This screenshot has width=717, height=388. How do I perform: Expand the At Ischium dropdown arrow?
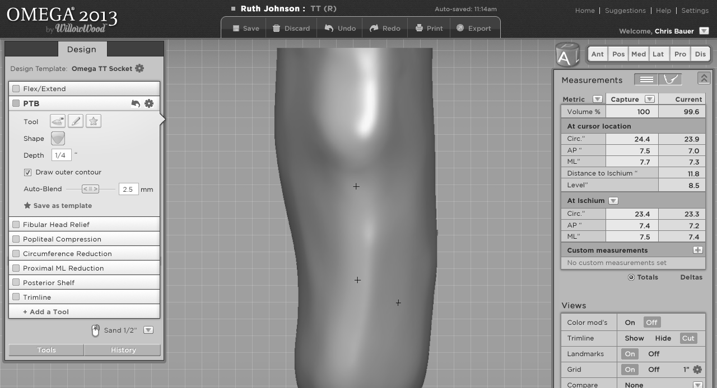point(613,201)
